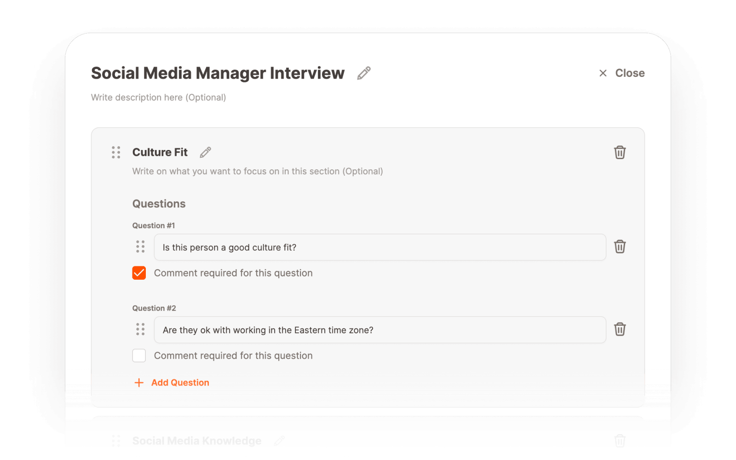This screenshot has width=736, height=460.
Task: Click the Question #1 comment required label
Action: coord(233,273)
